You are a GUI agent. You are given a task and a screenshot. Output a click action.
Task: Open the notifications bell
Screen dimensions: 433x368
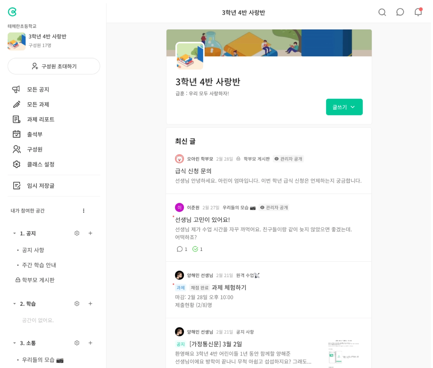(418, 12)
